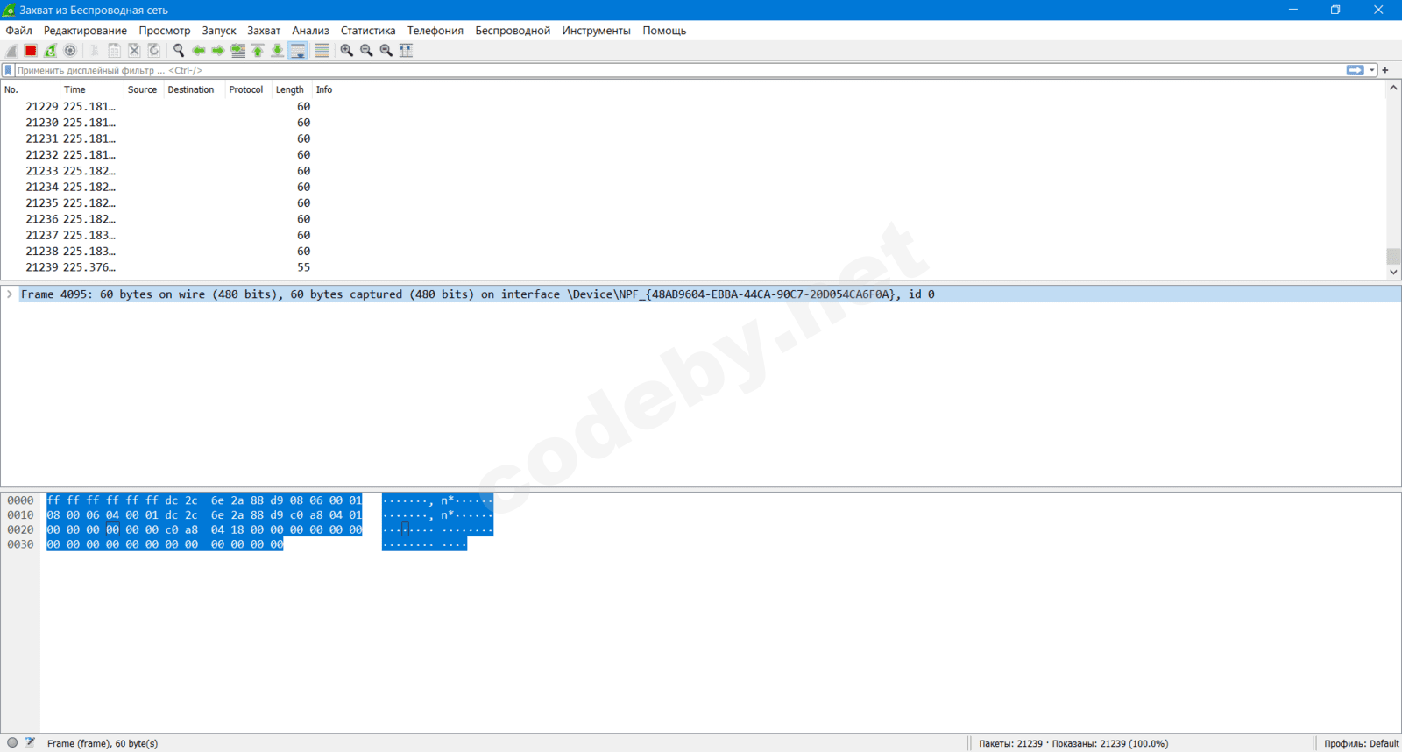Select packet number 21236 in the list
This screenshot has height=752, width=1402.
tap(692, 219)
